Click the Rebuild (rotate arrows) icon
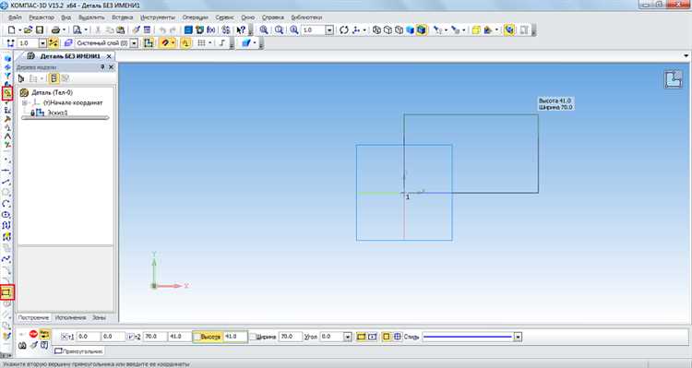Image resolution: width=692 pixels, height=368 pixels. [344, 30]
